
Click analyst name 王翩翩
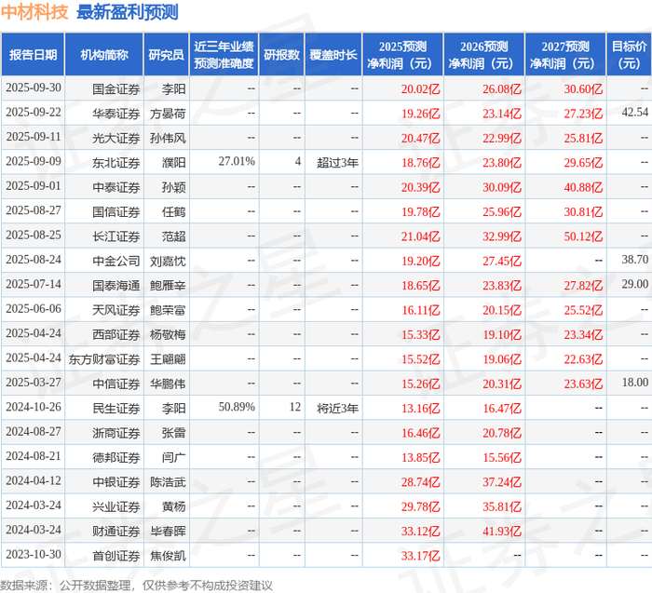[x=168, y=358]
